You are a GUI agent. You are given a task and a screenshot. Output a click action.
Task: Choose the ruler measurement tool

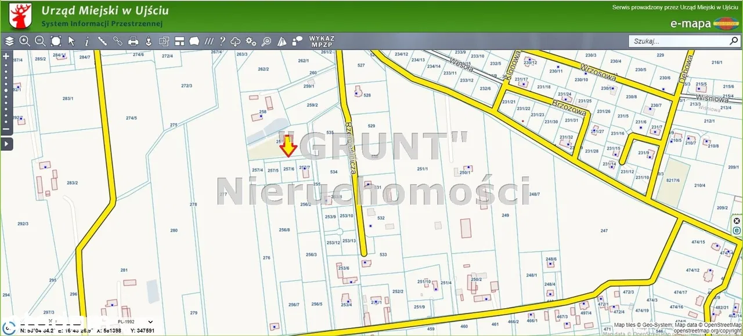[x=102, y=41]
